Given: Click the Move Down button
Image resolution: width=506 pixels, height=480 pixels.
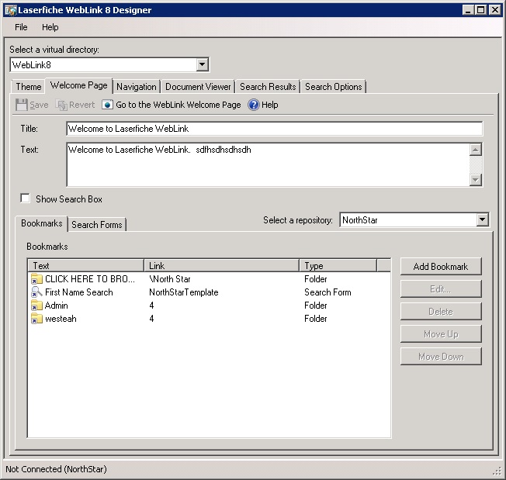Looking at the screenshot, I should 441,357.
